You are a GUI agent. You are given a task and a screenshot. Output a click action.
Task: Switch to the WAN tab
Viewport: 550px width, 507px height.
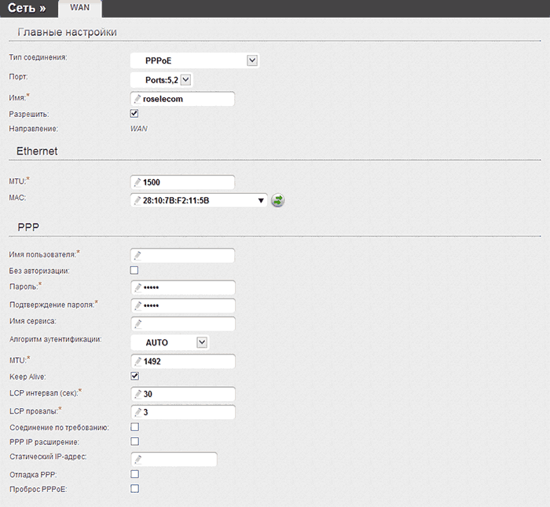pos(79,8)
